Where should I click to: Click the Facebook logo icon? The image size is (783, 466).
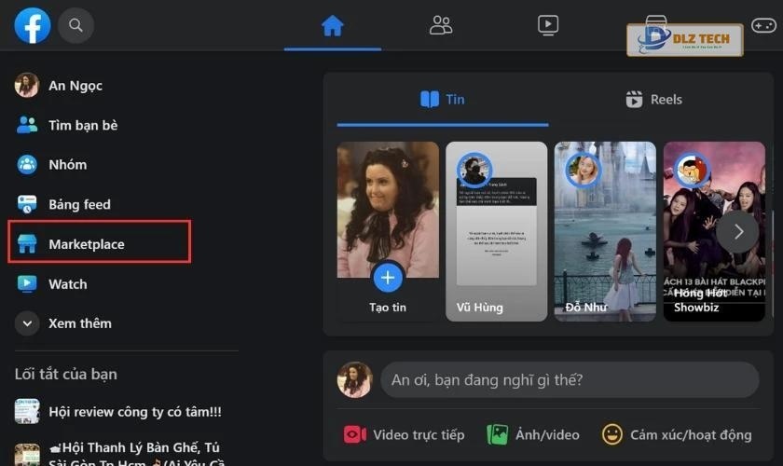click(x=33, y=25)
